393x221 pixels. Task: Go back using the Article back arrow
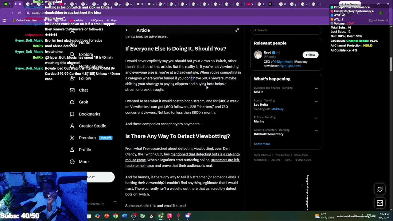tap(127, 30)
